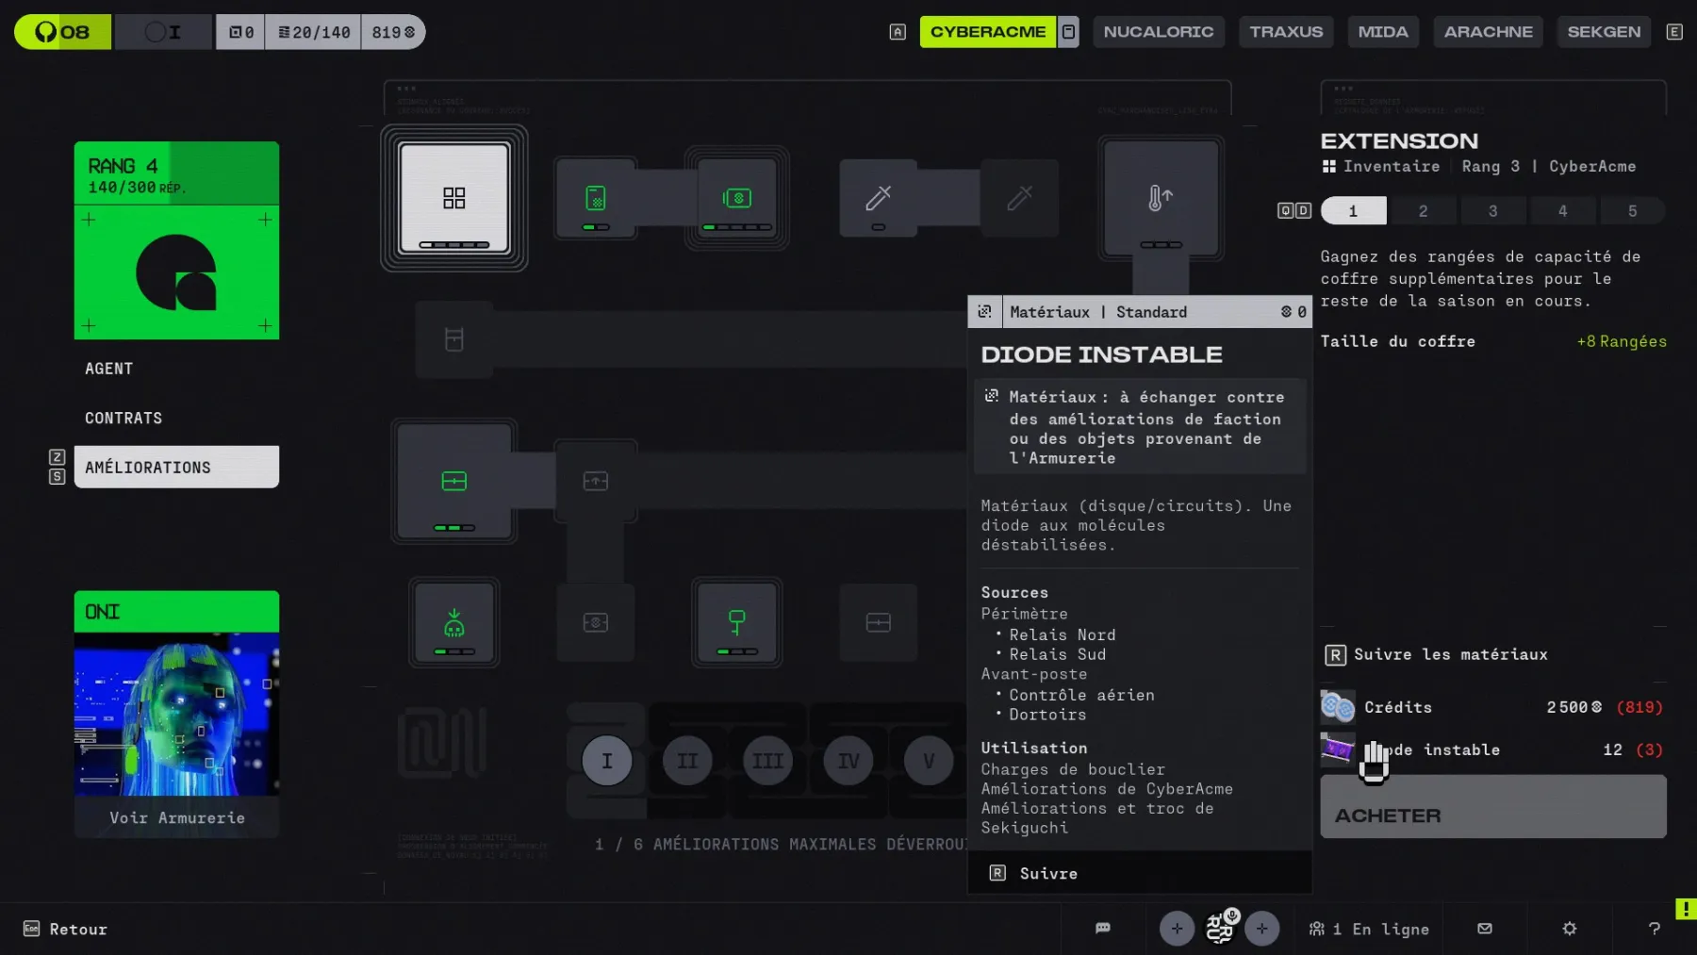Click Suivre les matériaux option
This screenshot has width=1697, height=955.
click(x=1449, y=654)
